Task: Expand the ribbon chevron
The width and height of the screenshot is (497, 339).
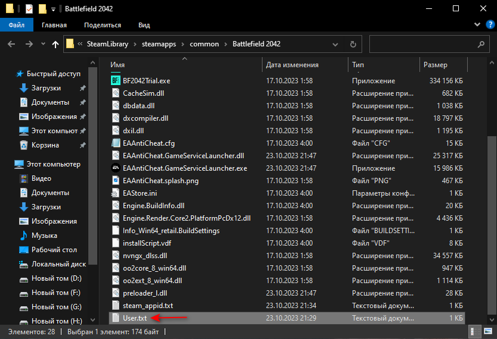Action: (x=477, y=24)
